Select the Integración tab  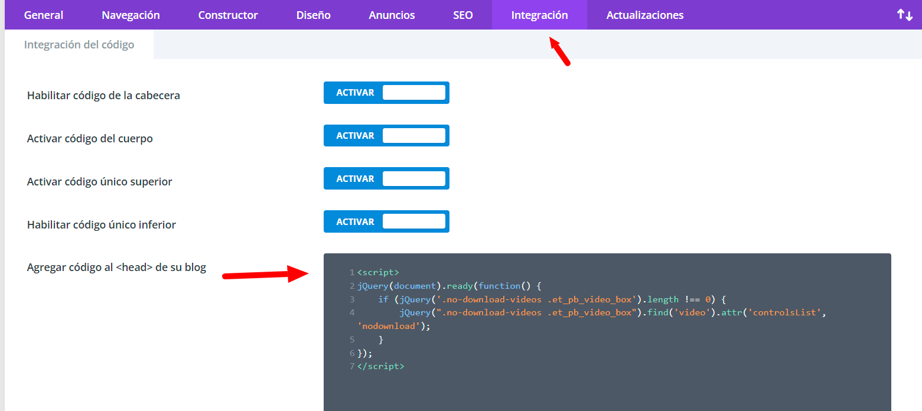tap(539, 15)
